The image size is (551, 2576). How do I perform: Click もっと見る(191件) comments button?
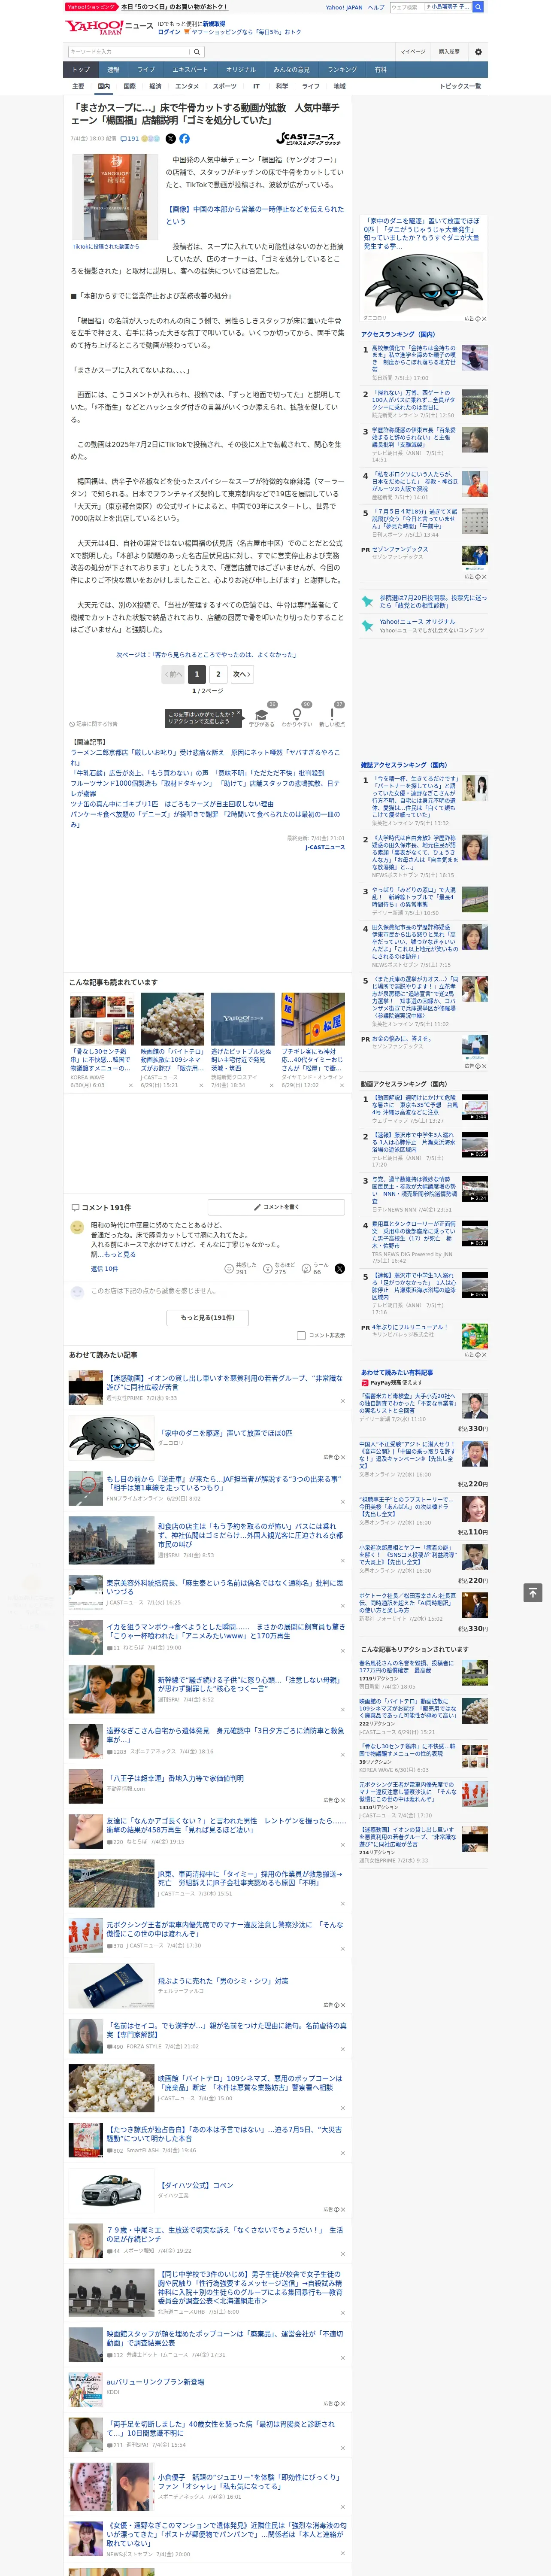click(x=208, y=1317)
